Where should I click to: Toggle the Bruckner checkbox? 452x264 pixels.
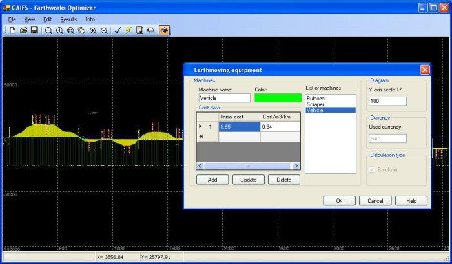tap(372, 170)
